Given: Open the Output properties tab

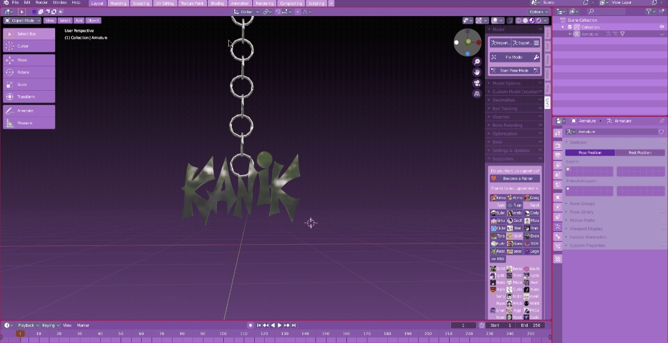Looking at the screenshot, I should (x=558, y=155).
